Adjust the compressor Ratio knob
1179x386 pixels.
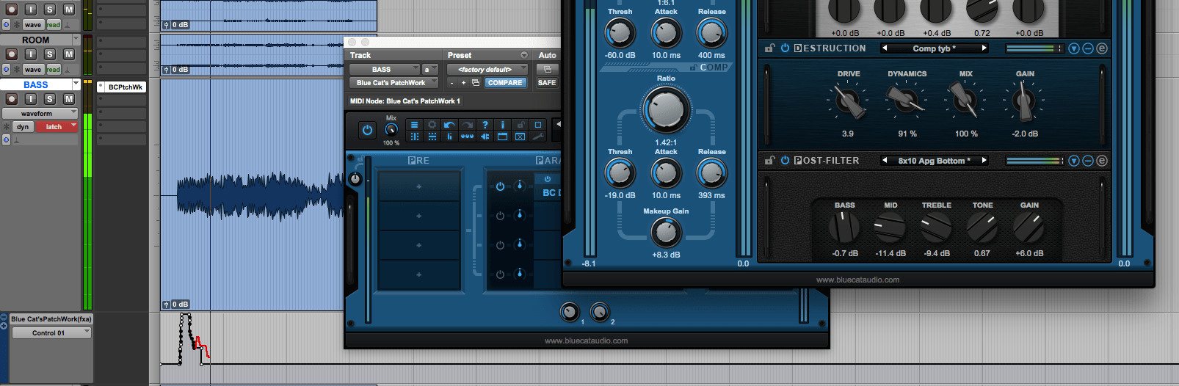click(666, 109)
